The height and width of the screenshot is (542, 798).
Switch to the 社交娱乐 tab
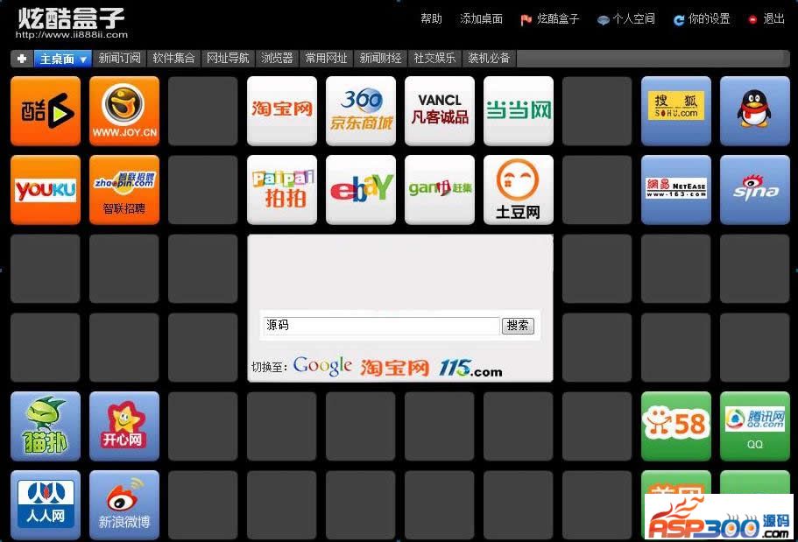[x=434, y=59]
